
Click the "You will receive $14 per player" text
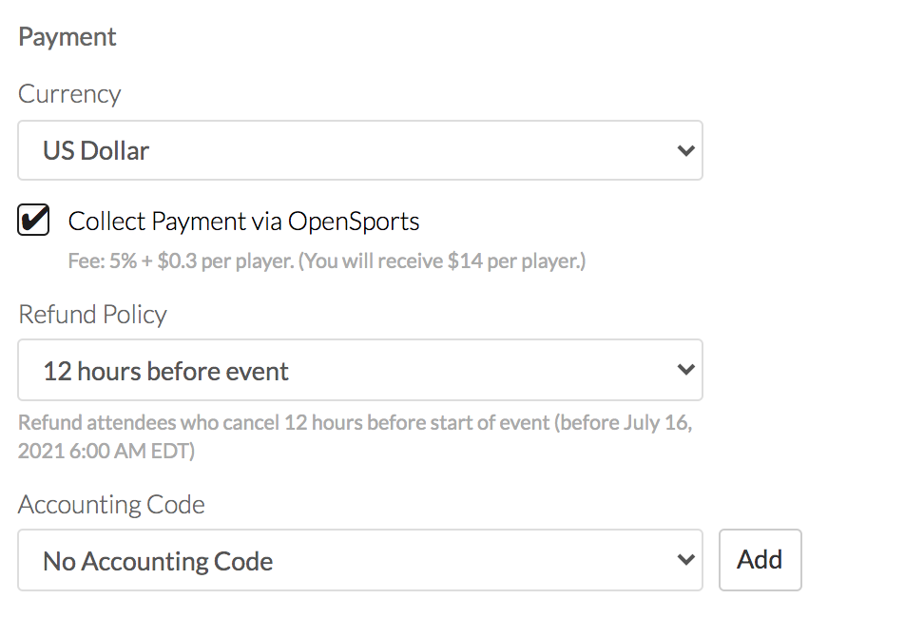442,261
